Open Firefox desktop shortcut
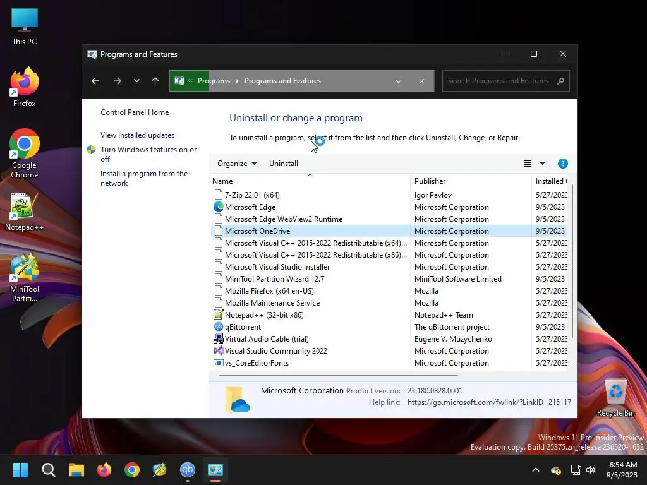This screenshot has width=647, height=485. point(25,87)
